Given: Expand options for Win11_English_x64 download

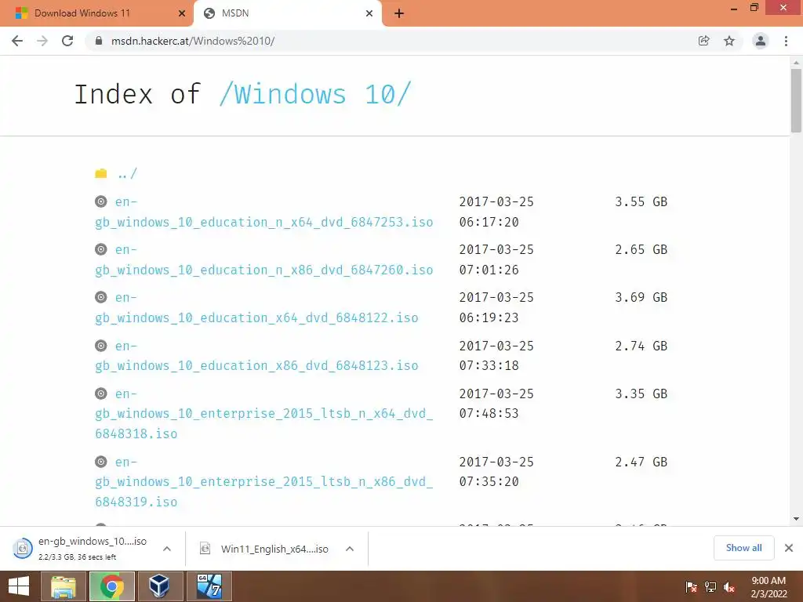Looking at the screenshot, I should tap(350, 549).
